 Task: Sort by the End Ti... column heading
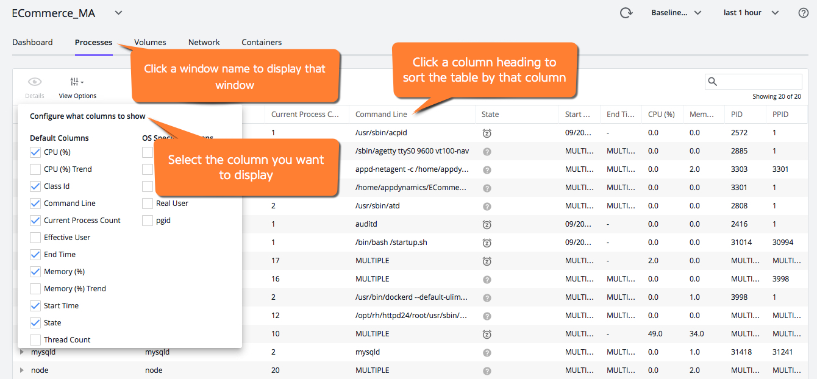coord(621,115)
